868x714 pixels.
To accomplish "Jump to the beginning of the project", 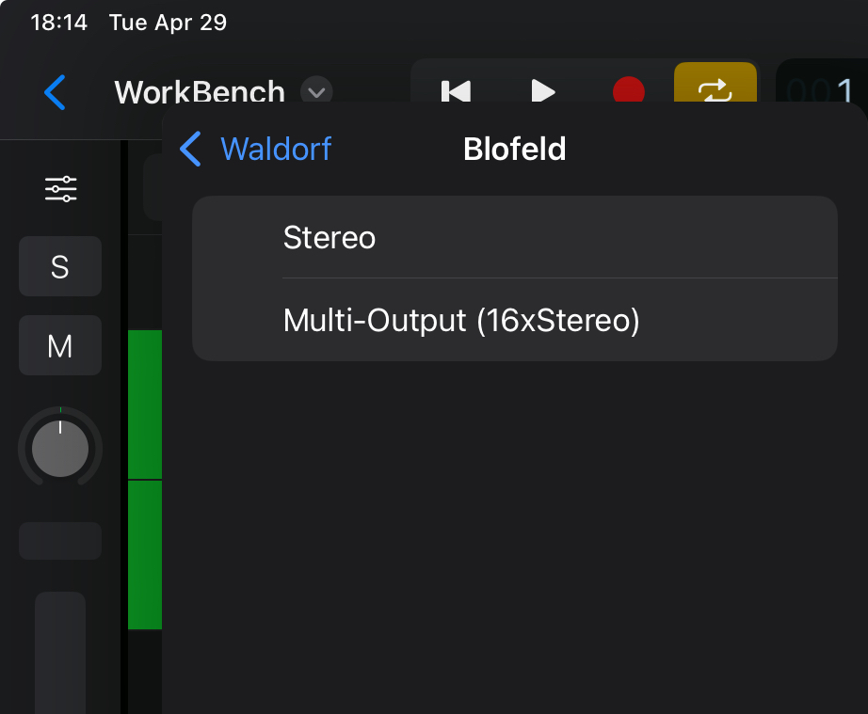I will 457,91.
